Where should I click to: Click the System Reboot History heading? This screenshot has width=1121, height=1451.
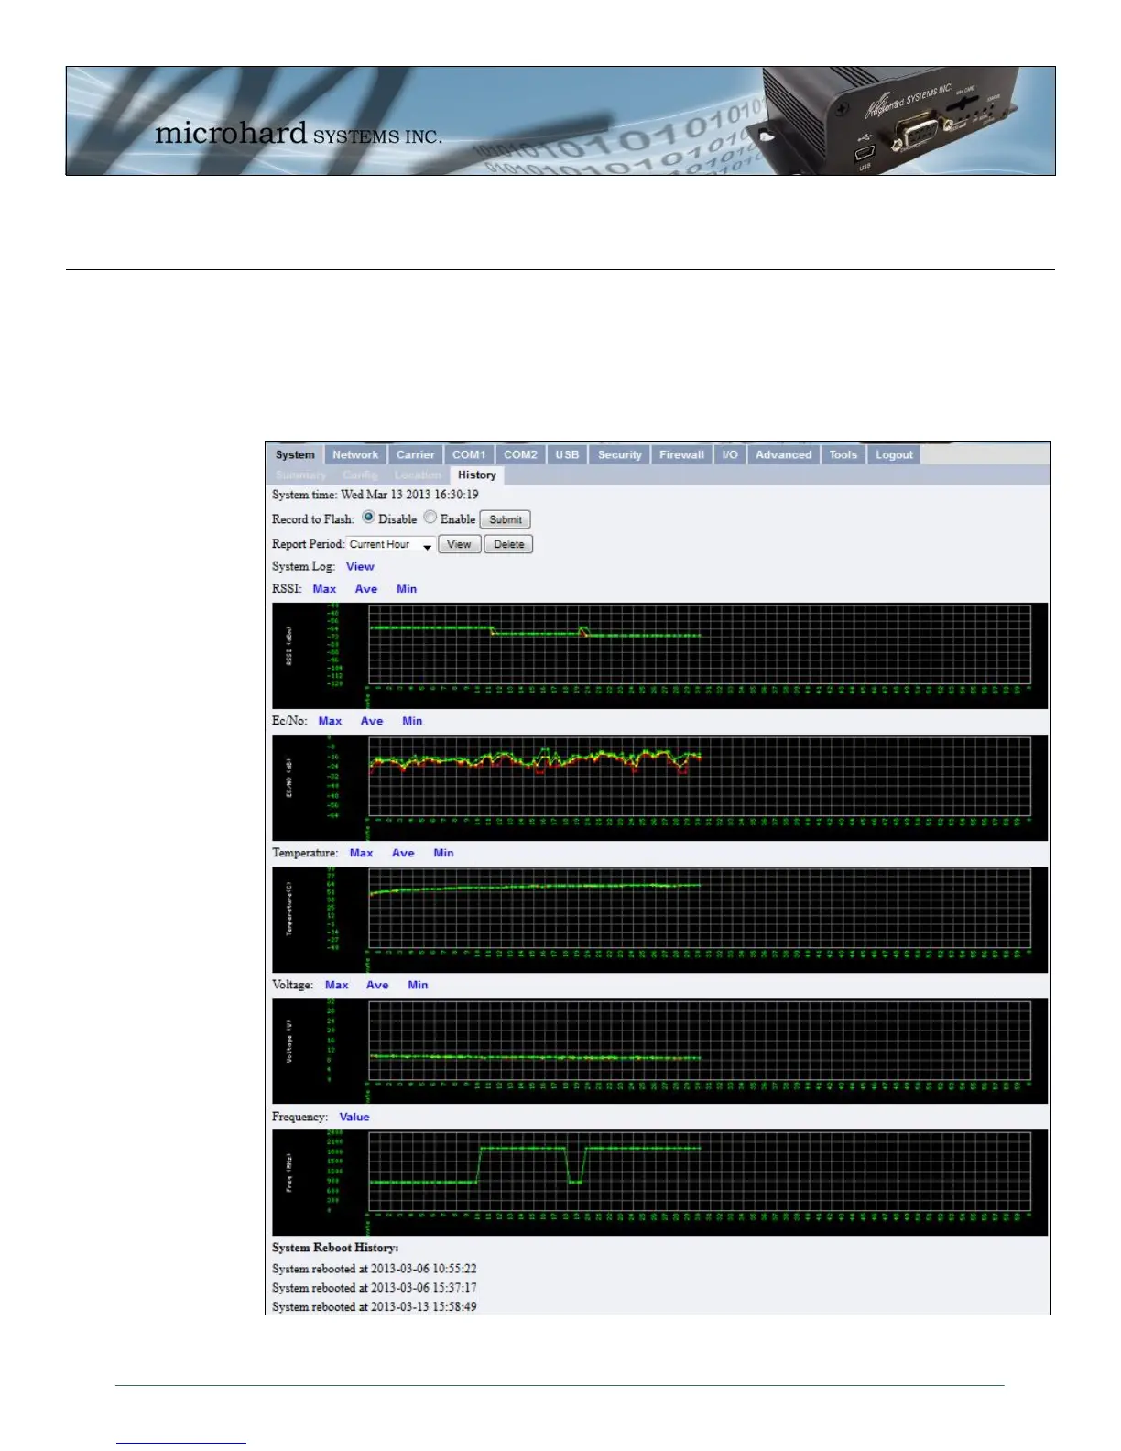pyautogui.click(x=335, y=1248)
